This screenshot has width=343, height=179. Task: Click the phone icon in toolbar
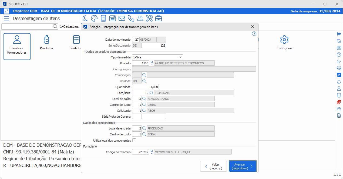(131, 18)
